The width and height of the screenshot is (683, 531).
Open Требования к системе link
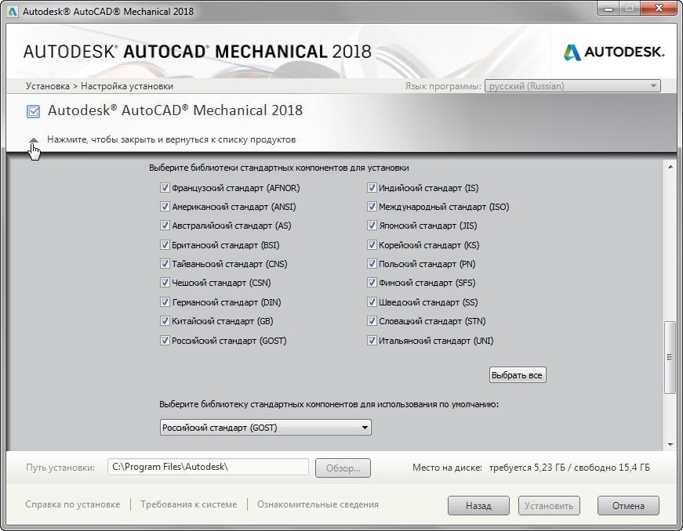tap(189, 504)
